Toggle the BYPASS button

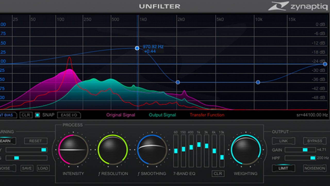[315, 141]
